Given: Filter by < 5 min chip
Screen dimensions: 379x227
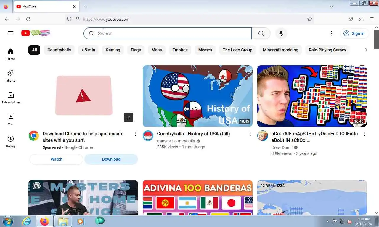Looking at the screenshot, I should [x=88, y=50].
